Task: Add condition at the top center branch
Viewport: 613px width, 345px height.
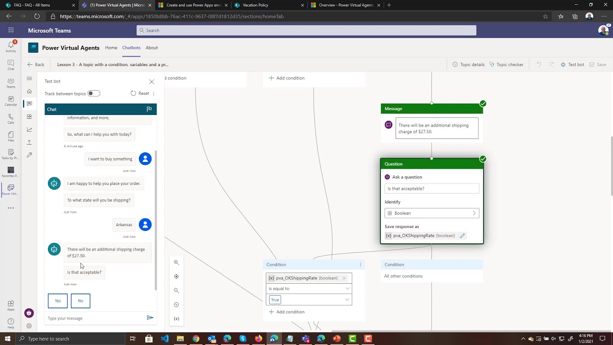Action: pos(286,78)
